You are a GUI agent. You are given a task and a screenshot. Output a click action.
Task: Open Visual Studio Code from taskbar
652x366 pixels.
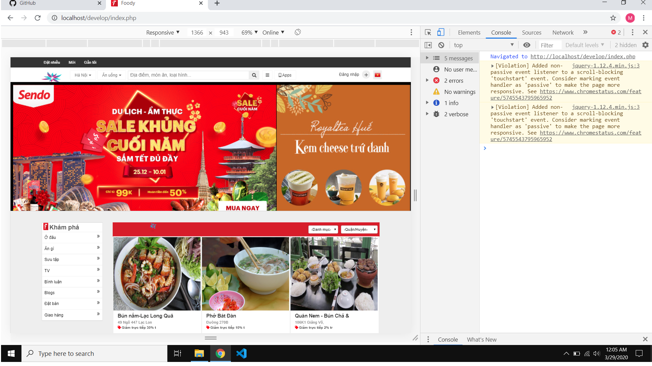[241, 353]
